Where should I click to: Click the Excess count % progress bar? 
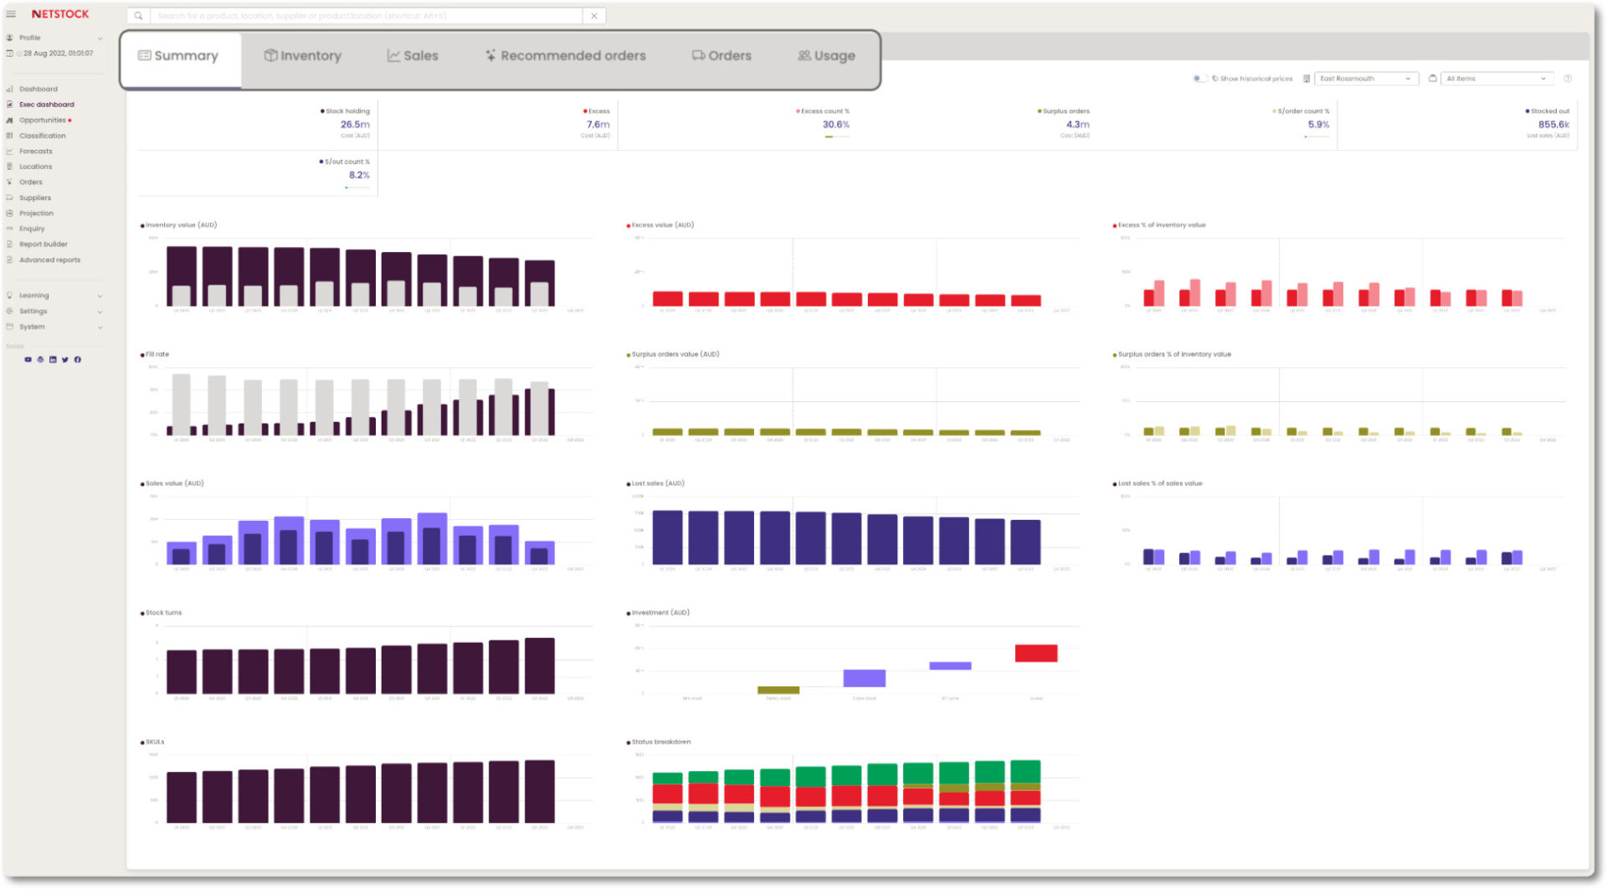click(x=836, y=136)
